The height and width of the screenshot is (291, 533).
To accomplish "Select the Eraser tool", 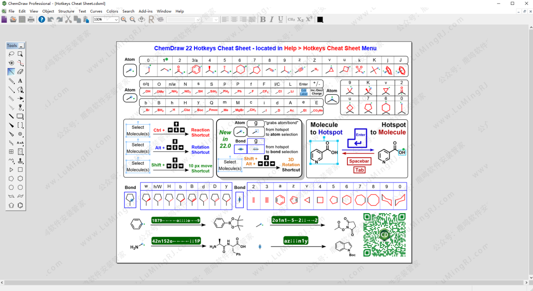I will 20,72.
